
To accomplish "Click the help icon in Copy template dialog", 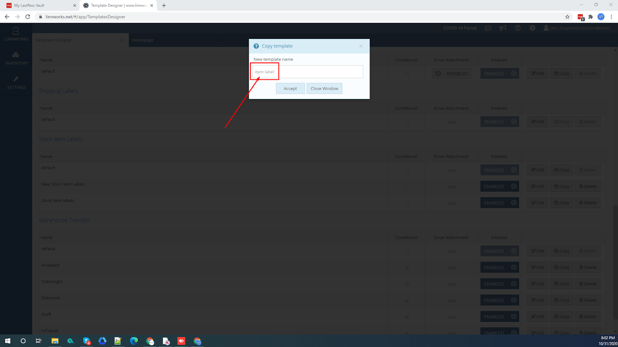I will click(256, 46).
